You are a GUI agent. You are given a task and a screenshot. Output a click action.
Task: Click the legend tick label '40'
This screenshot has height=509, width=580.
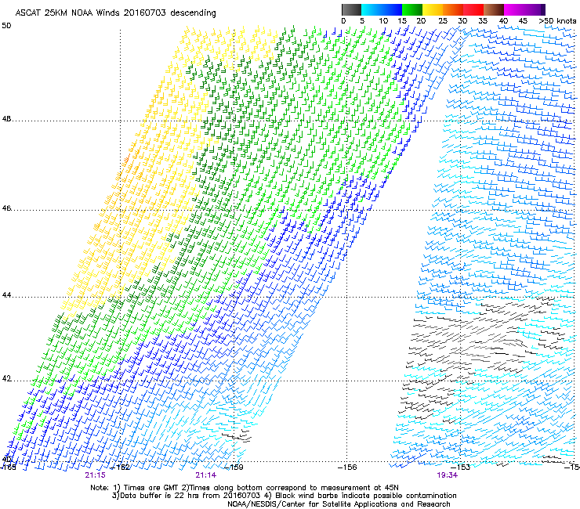(503, 21)
